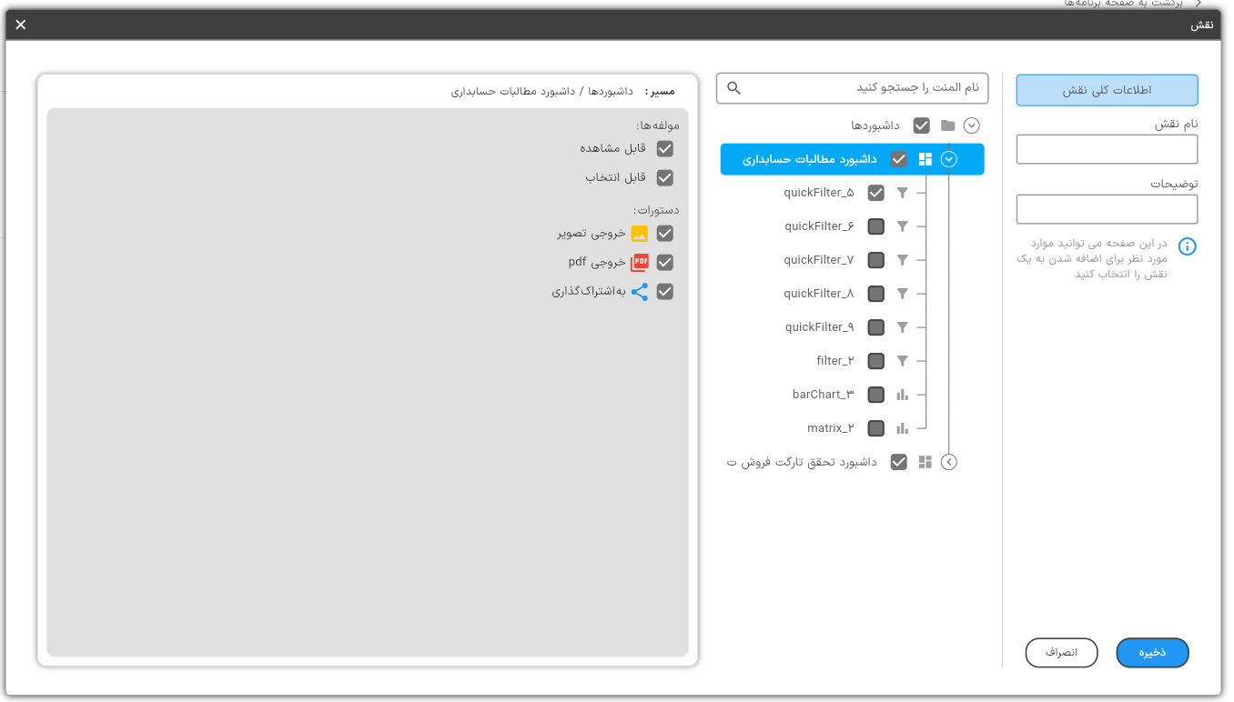Image resolution: width=1234 pixels, height=702 pixels.
Task: Click the chart icon of matrix_۲
Action: 903,428
